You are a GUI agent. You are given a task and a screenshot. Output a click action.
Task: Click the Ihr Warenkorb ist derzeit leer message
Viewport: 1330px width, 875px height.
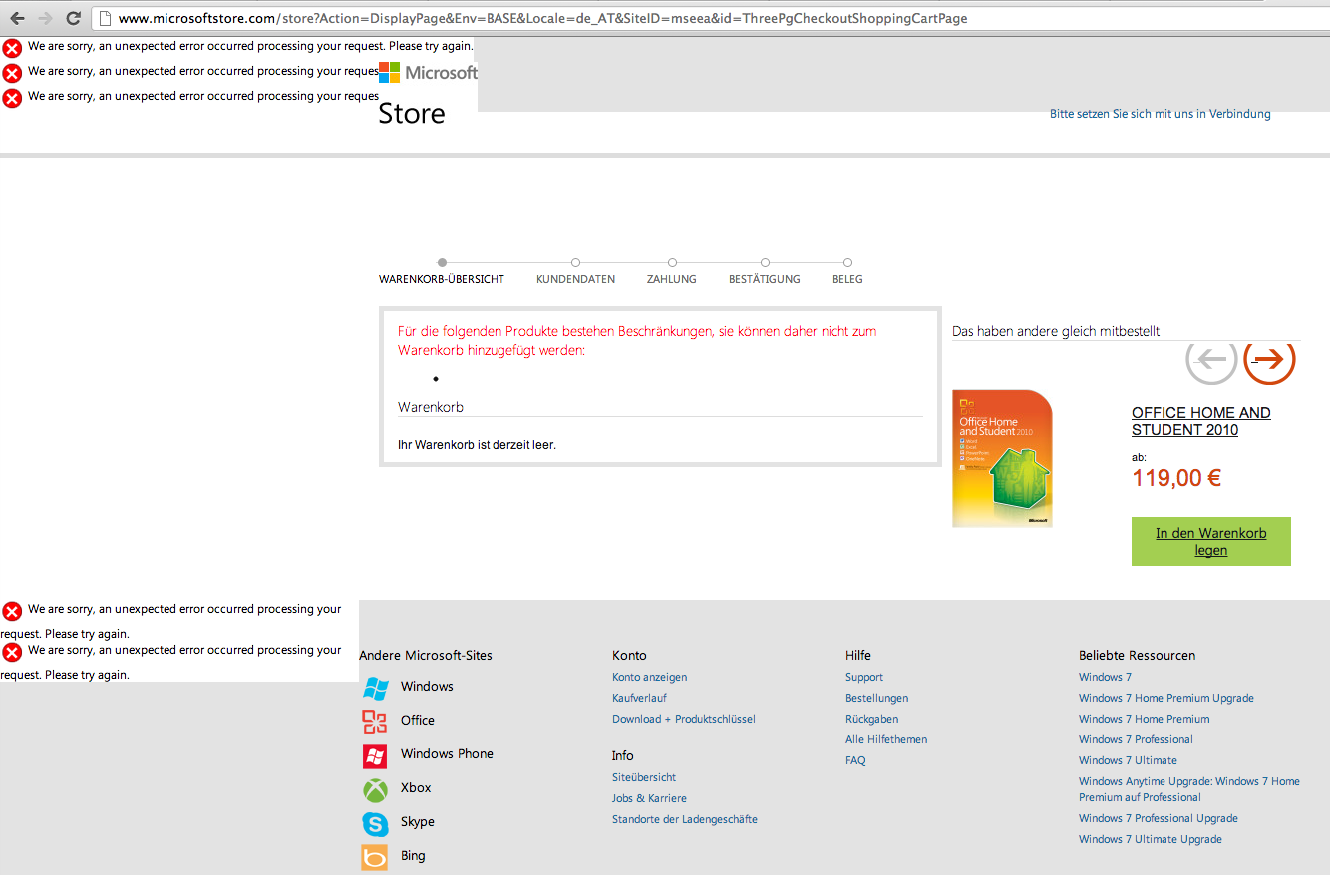[x=477, y=445]
